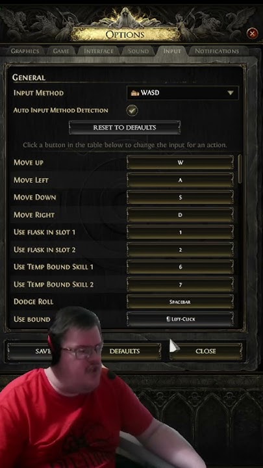
Task: Open the Game tab
Action: pos(61,51)
